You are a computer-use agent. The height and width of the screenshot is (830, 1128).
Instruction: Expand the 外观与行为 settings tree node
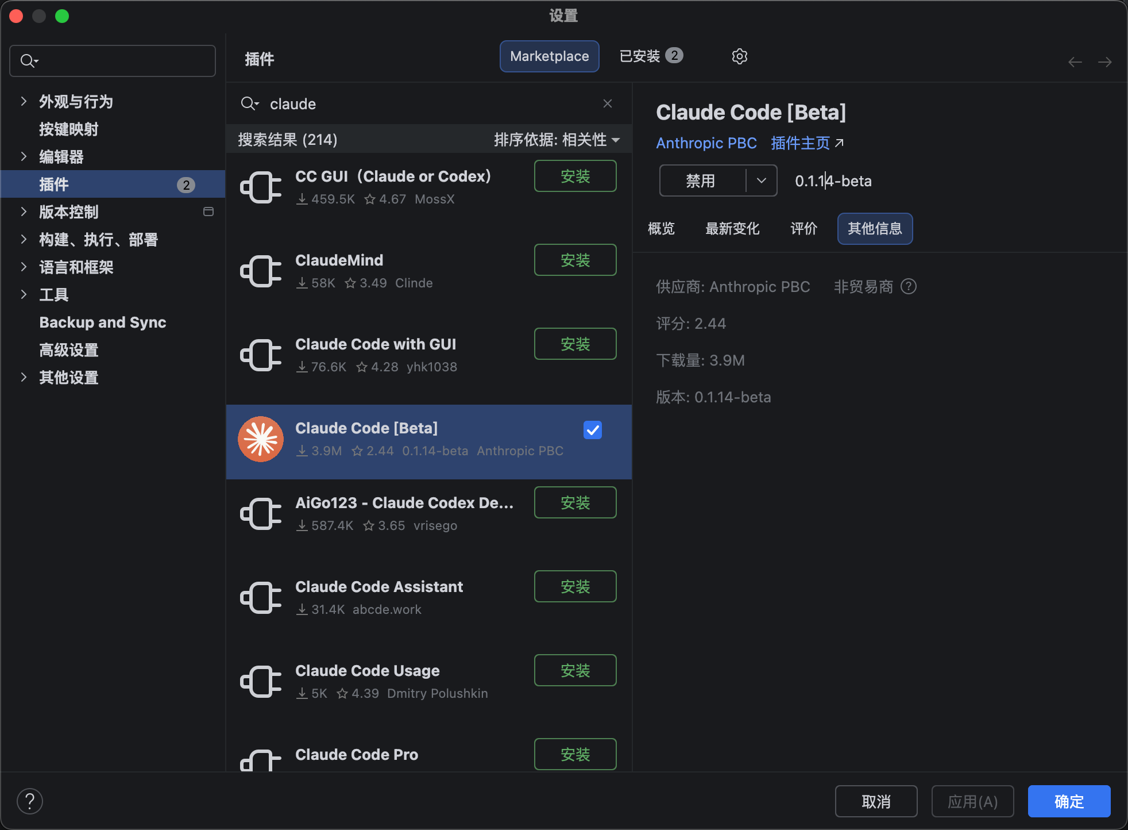pos(24,102)
